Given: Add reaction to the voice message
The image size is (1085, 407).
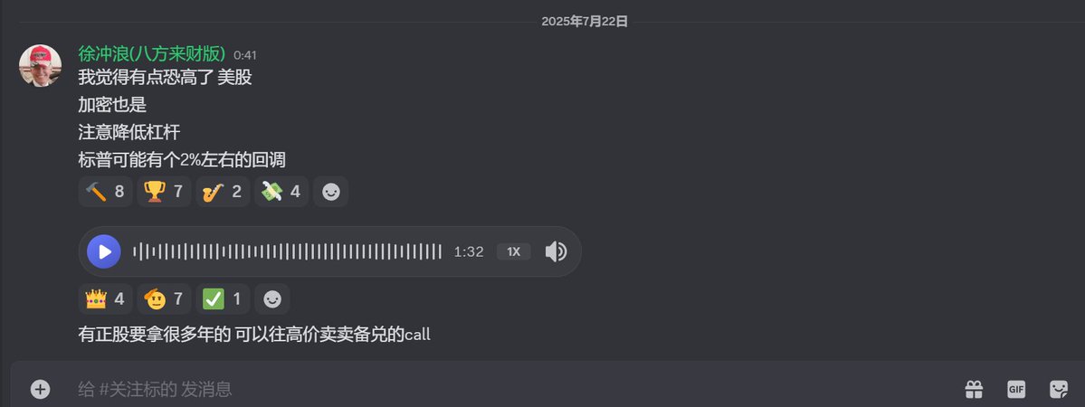Looking at the screenshot, I should tap(272, 299).
